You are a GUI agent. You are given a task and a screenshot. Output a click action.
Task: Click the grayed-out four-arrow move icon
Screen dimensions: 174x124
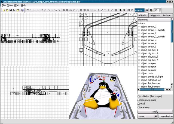coord(45,10)
